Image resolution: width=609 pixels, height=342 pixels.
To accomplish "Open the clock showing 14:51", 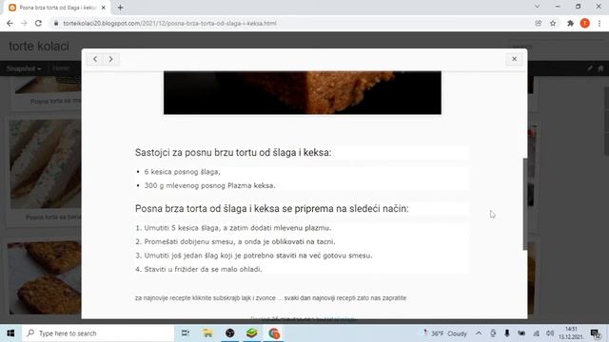I will (571, 333).
